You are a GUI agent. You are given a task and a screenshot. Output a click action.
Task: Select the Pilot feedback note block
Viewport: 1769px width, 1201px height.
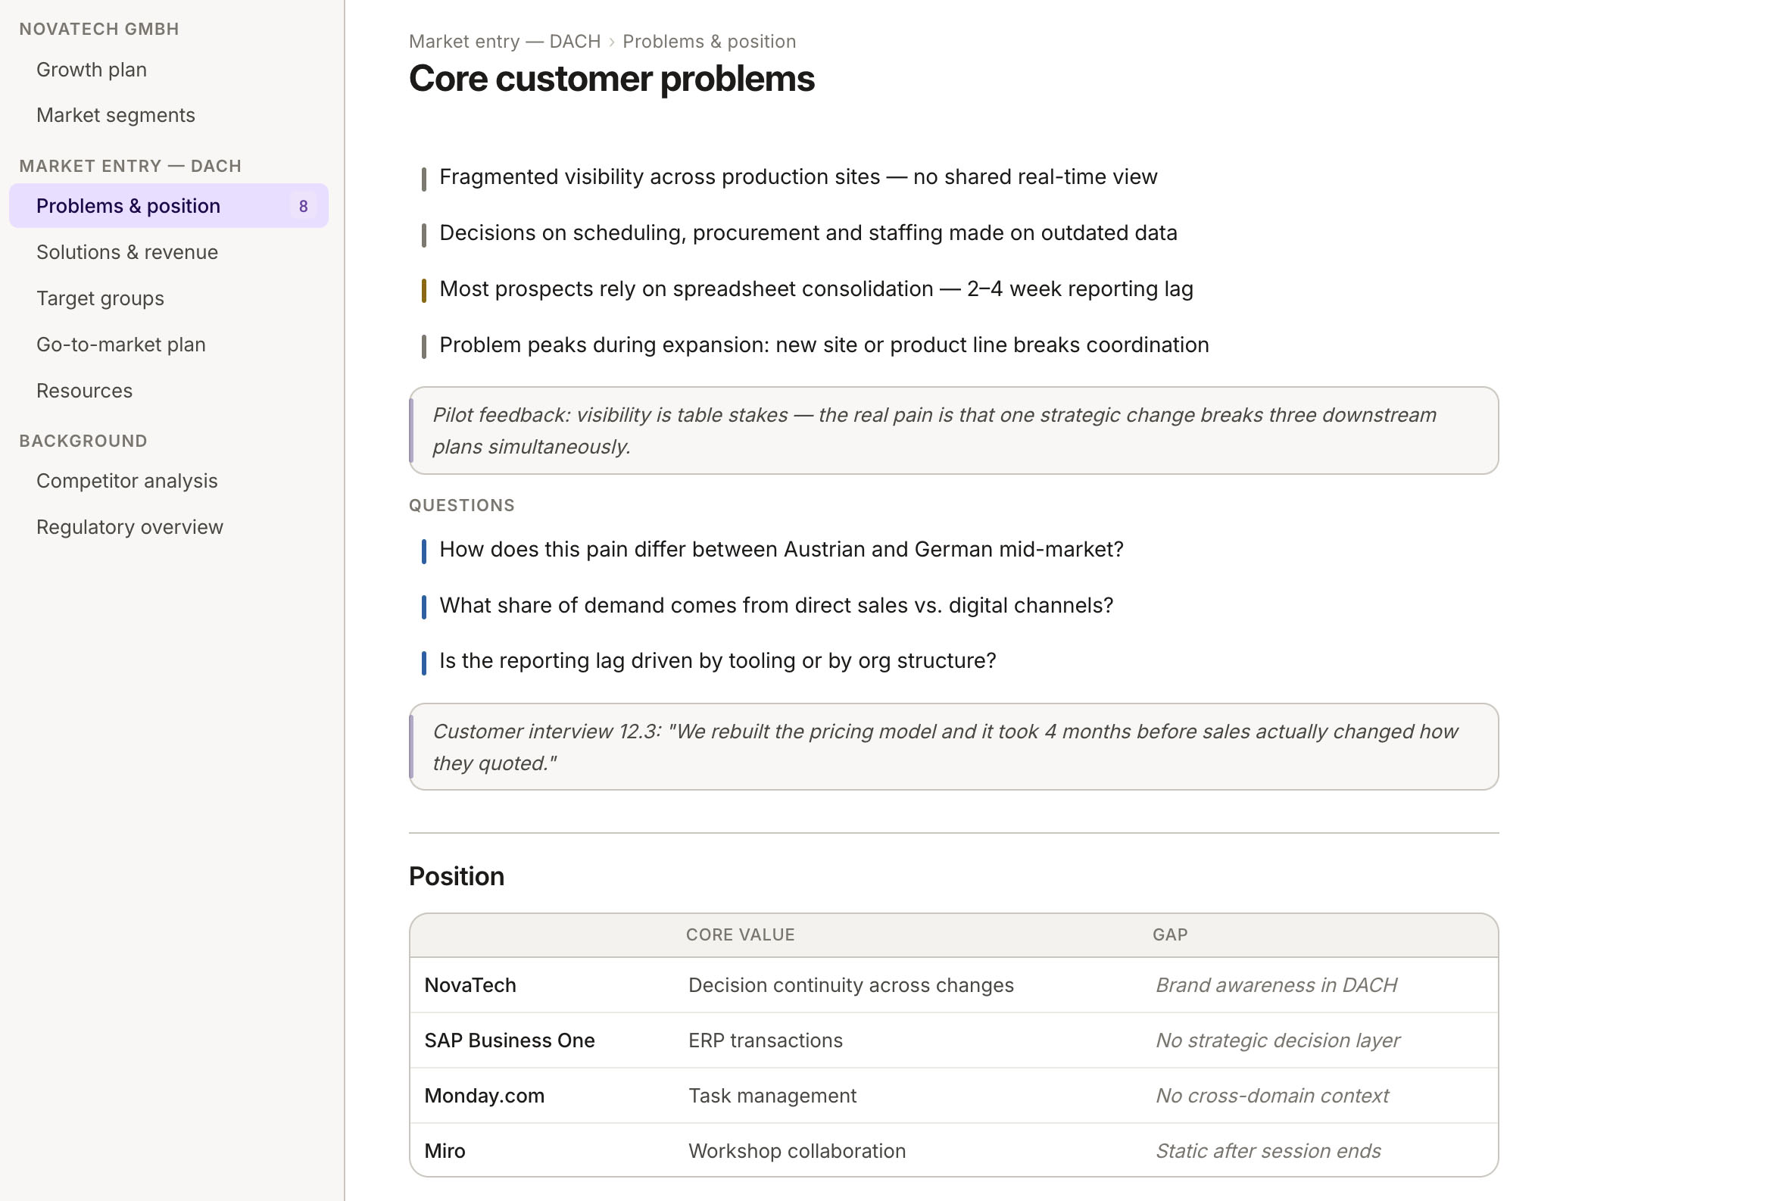(953, 430)
